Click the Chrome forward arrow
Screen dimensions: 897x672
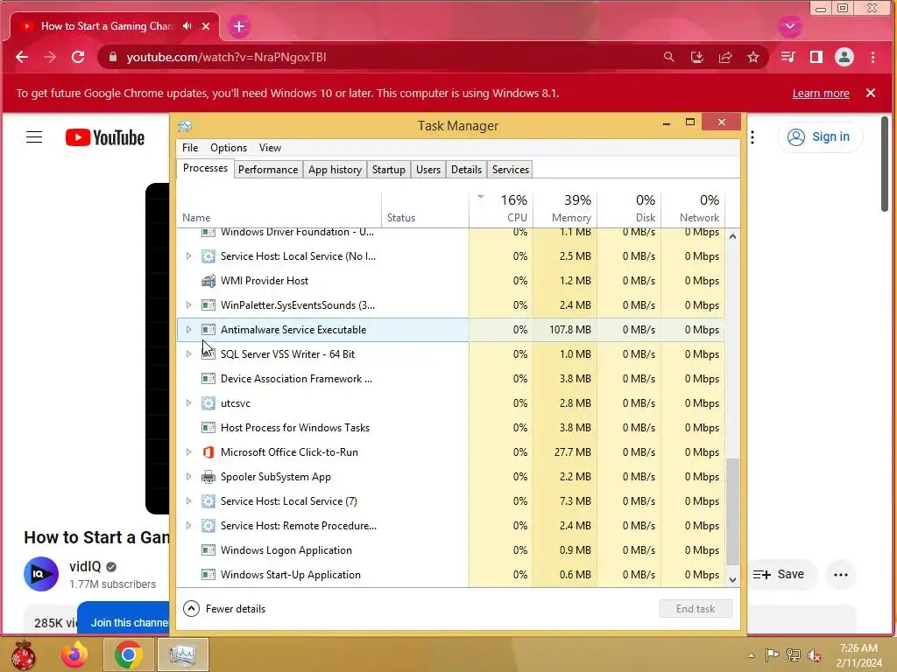coord(50,57)
